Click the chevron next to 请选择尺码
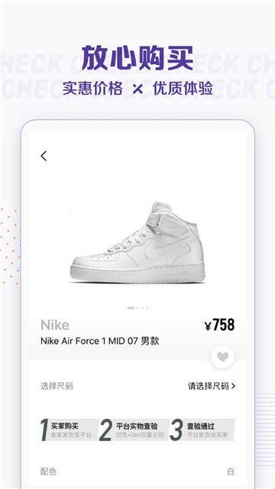This screenshot has height=489, width=275. tap(233, 387)
